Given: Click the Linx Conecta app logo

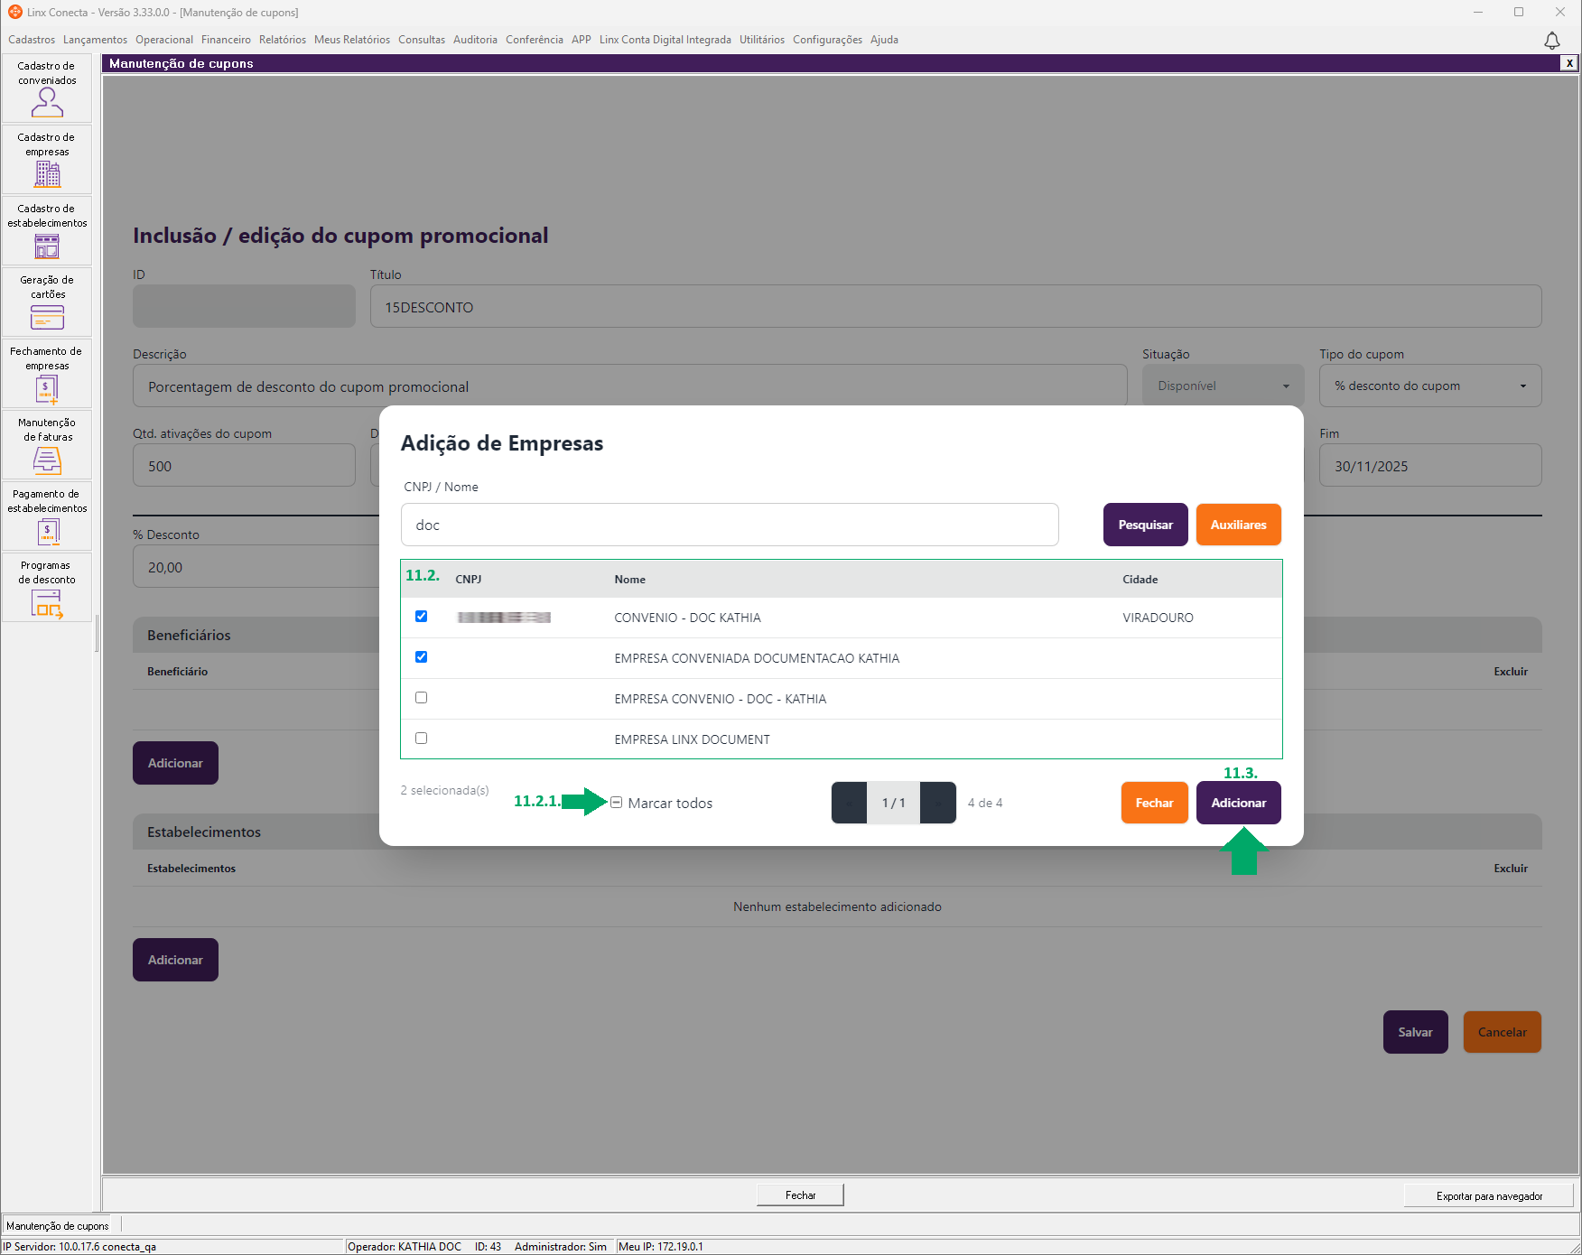Looking at the screenshot, I should [15, 12].
